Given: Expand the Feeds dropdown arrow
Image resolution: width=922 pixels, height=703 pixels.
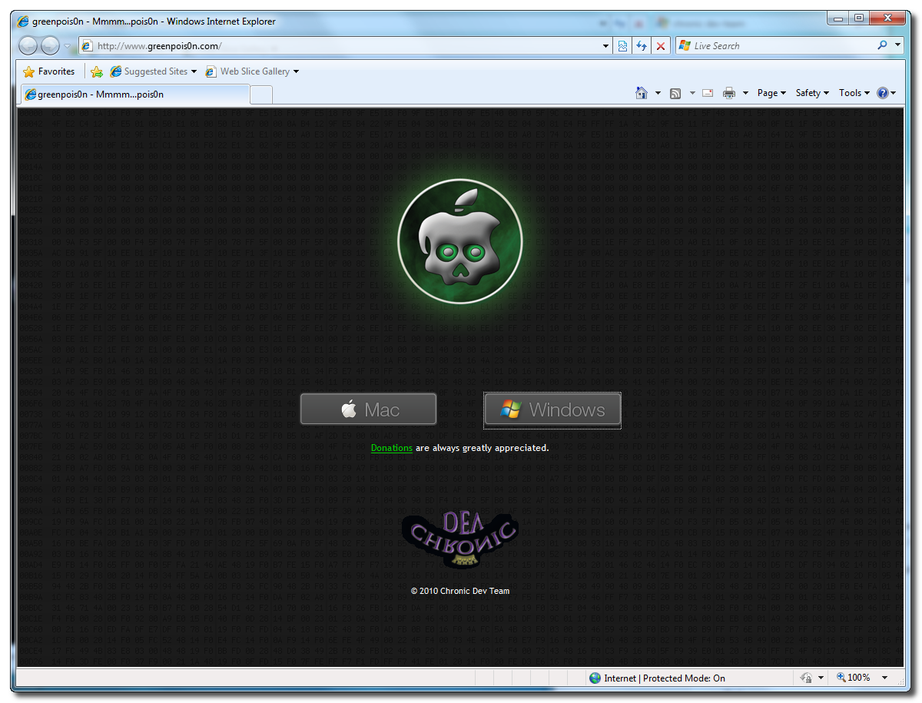Looking at the screenshot, I should 692,94.
